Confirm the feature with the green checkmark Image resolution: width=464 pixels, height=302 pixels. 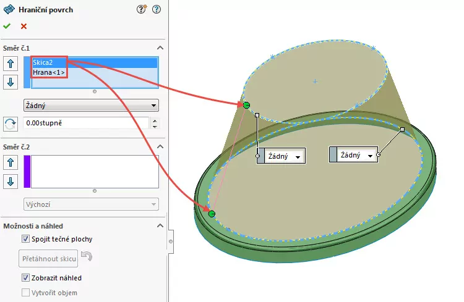coord(7,27)
